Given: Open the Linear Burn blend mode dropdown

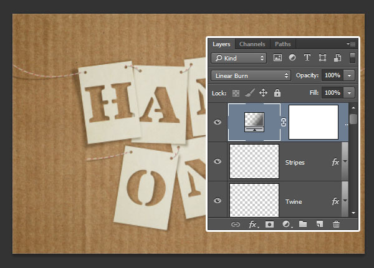Looking at the screenshot, I should [x=251, y=75].
